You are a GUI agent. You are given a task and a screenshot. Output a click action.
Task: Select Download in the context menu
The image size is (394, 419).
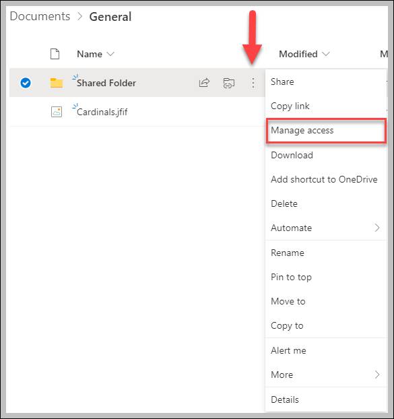(x=326, y=155)
